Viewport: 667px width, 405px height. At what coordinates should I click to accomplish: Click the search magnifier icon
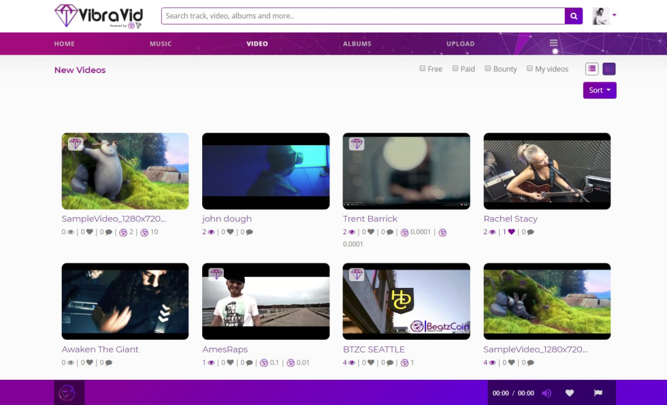click(x=574, y=15)
